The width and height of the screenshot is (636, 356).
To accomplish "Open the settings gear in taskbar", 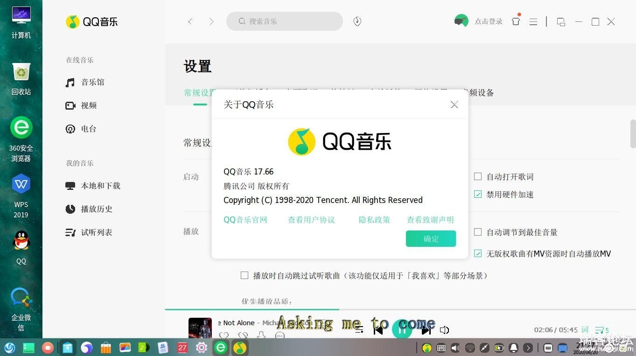I will [201, 348].
